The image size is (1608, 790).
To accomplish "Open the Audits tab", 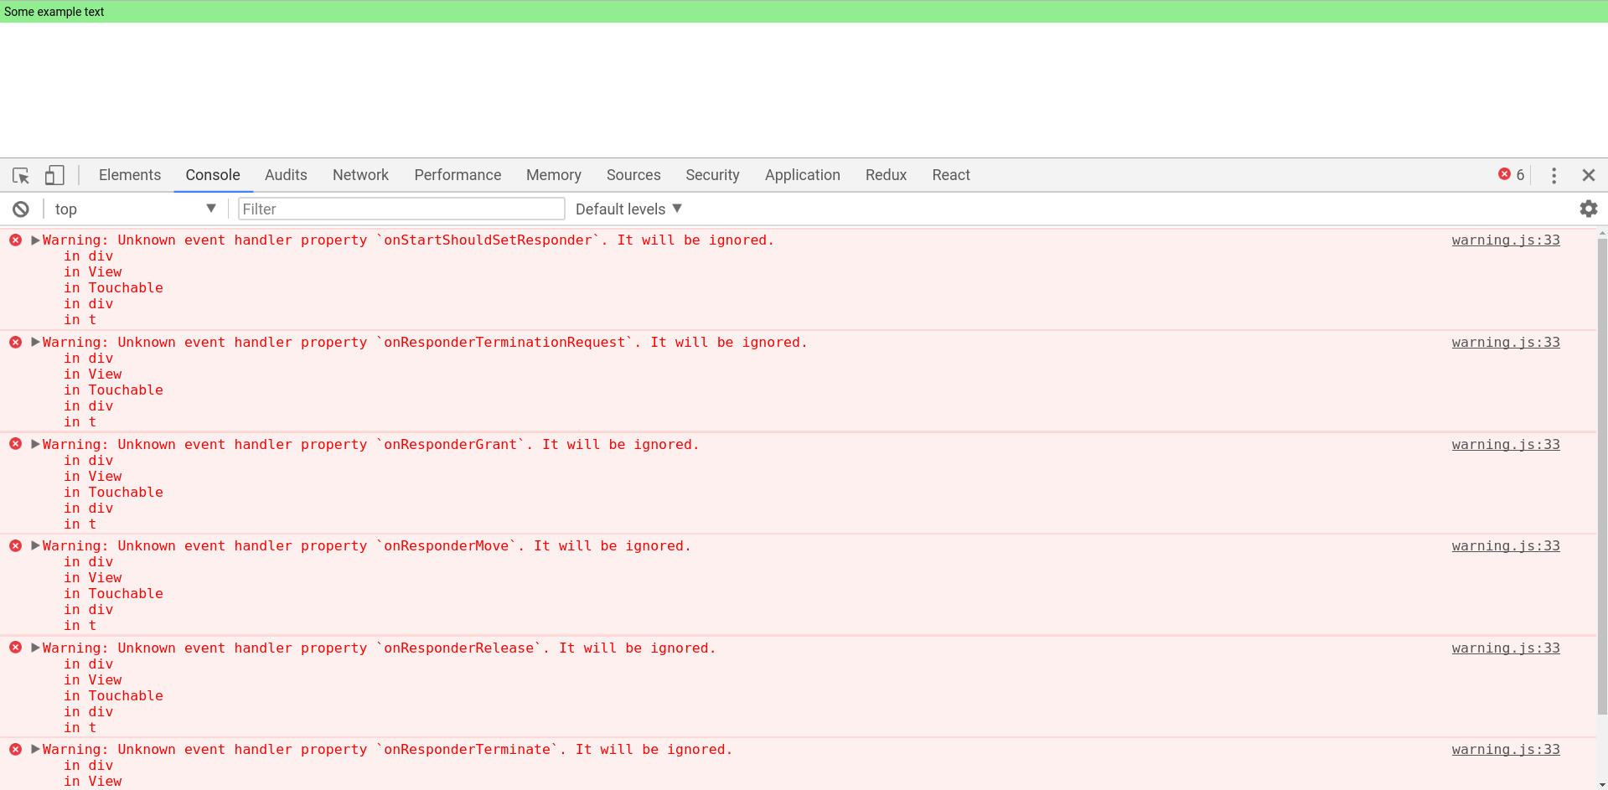I will 286,175.
